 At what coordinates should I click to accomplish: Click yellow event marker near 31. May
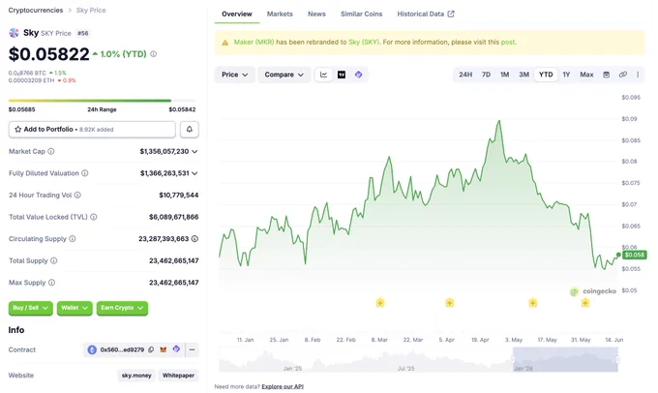point(585,302)
